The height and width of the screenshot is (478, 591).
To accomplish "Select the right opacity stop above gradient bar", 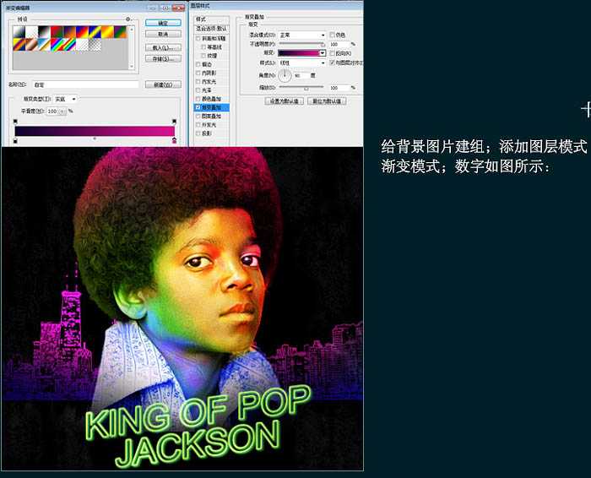I will click(174, 122).
